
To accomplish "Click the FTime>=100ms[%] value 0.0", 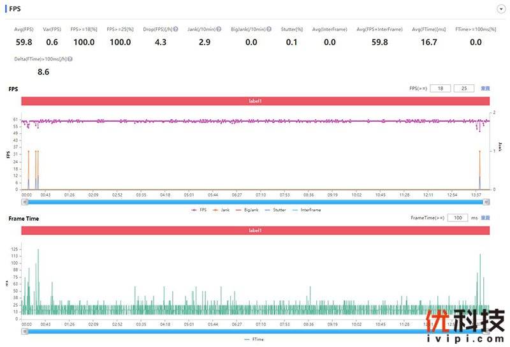I will (476, 42).
